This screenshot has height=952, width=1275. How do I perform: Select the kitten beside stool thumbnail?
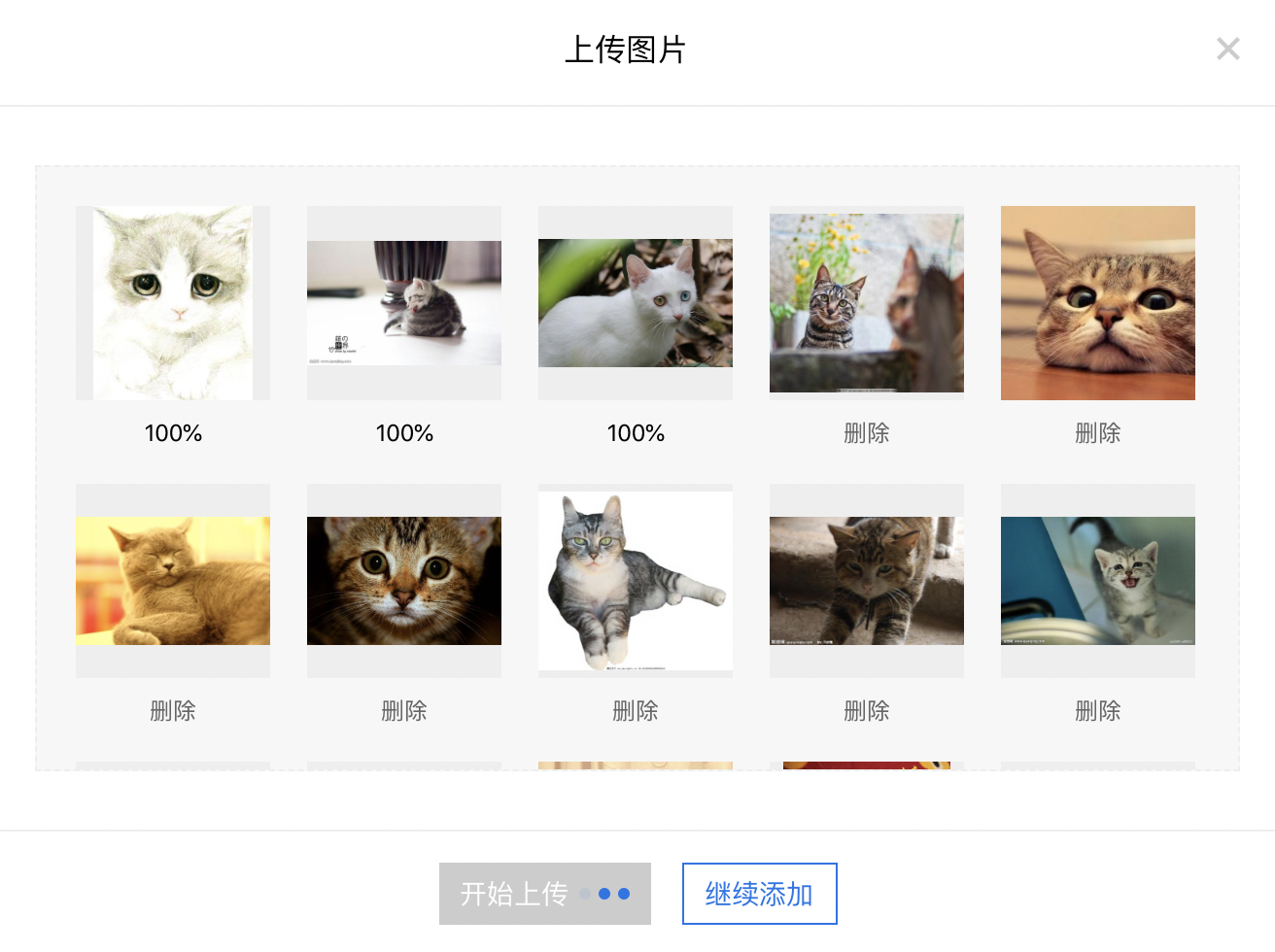pyautogui.click(x=404, y=303)
